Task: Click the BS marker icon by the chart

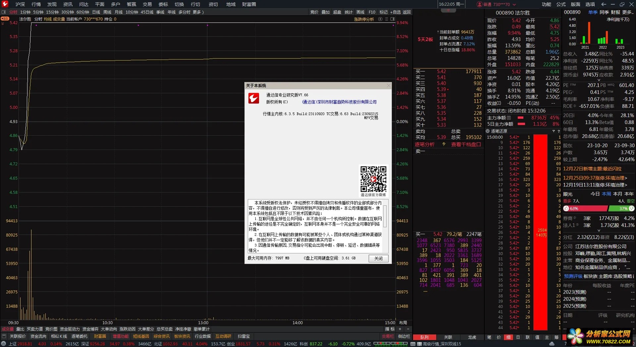Action: coord(5,19)
